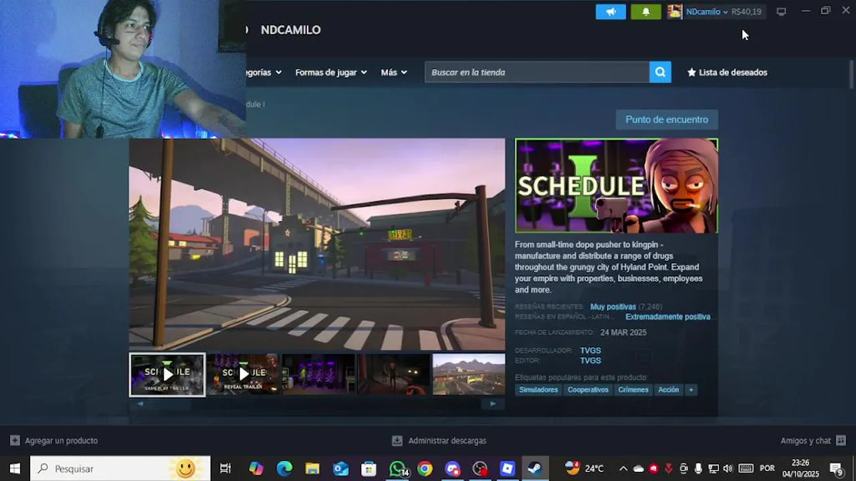Click the page vertical scrollbar
The image size is (856, 481).
[851, 73]
